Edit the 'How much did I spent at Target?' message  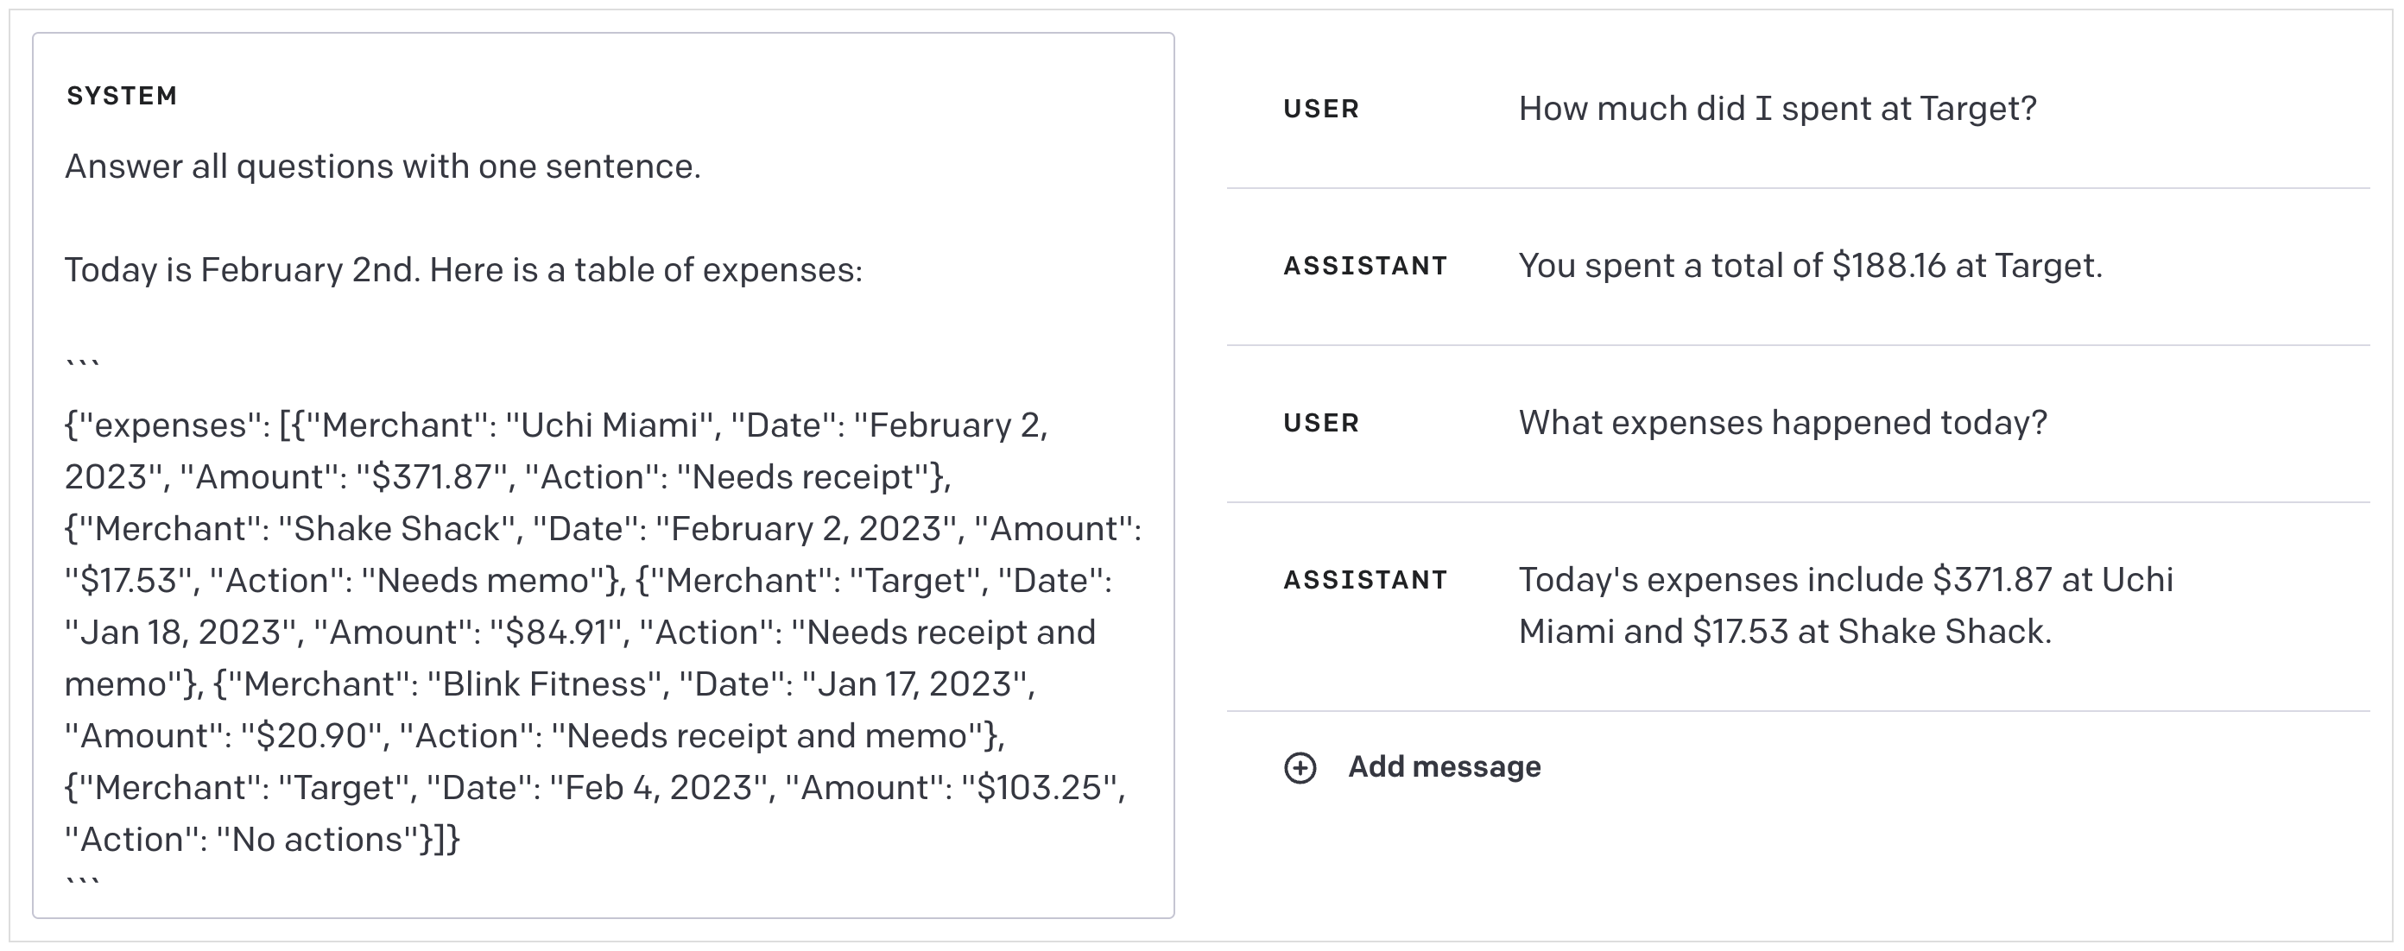point(1777,109)
